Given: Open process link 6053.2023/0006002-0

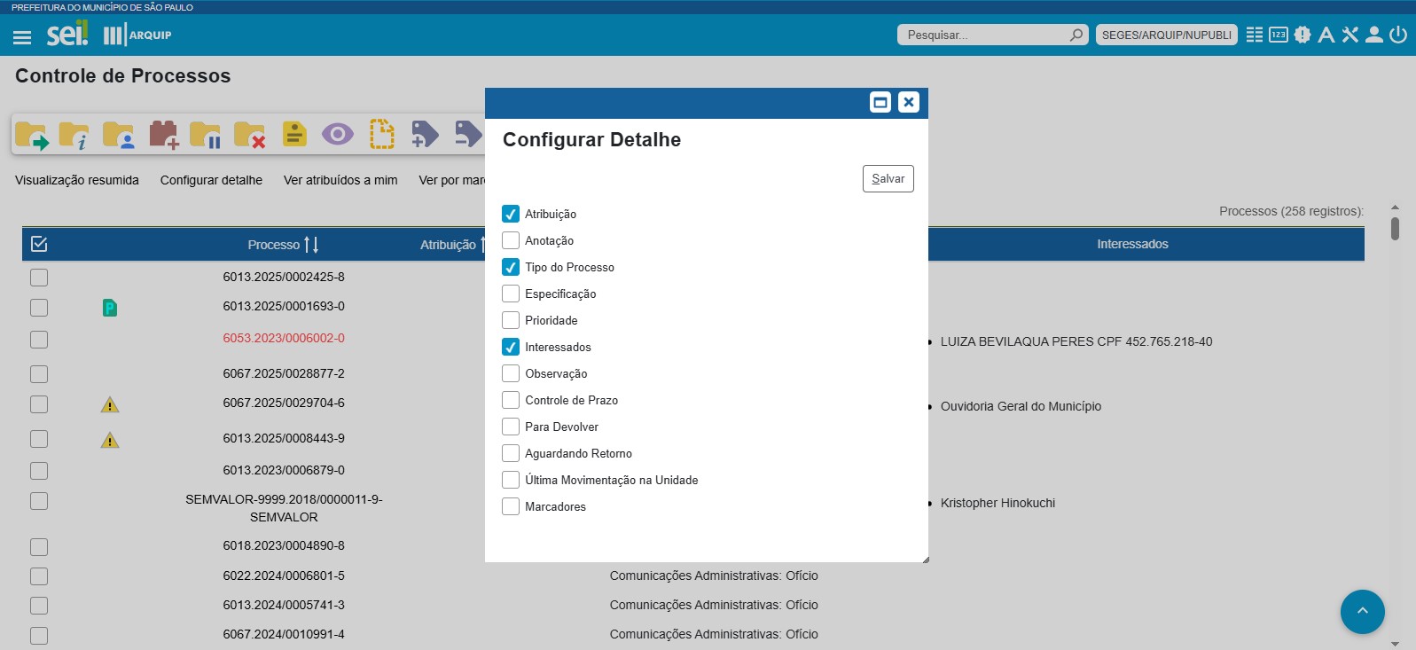Looking at the screenshot, I should pos(284,338).
